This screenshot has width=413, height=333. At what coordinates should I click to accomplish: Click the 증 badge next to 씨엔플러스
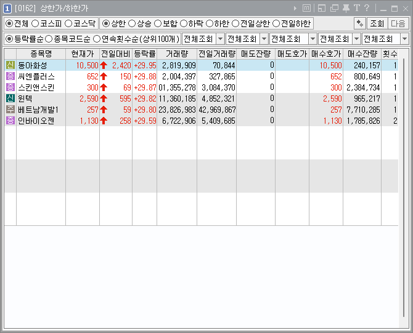pyautogui.click(x=10, y=76)
